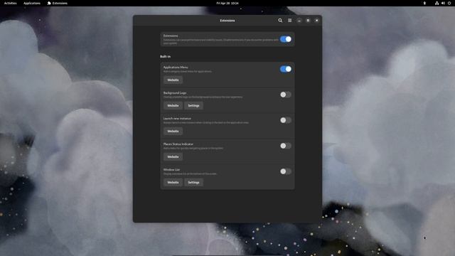This screenshot has width=455, height=256.
Task: Click the Places Status Indicator title
Action: point(178,144)
